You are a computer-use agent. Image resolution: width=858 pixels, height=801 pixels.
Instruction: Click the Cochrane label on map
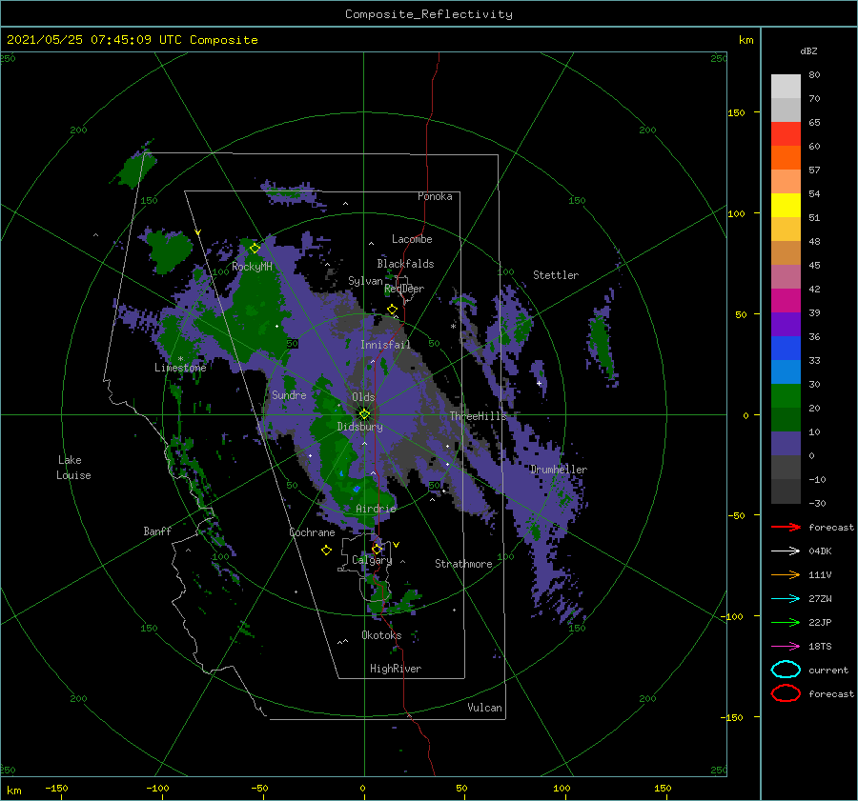pyautogui.click(x=312, y=532)
